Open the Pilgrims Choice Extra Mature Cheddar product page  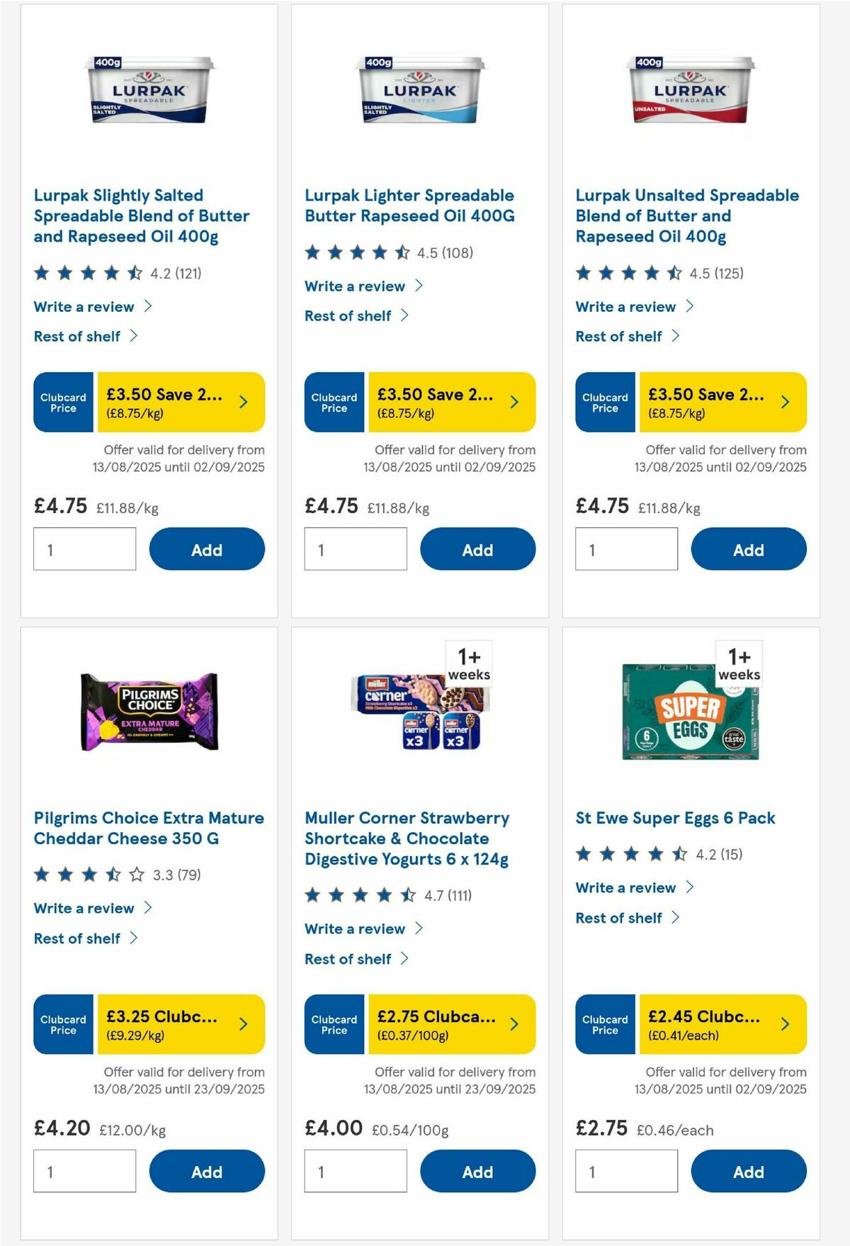pos(149,828)
